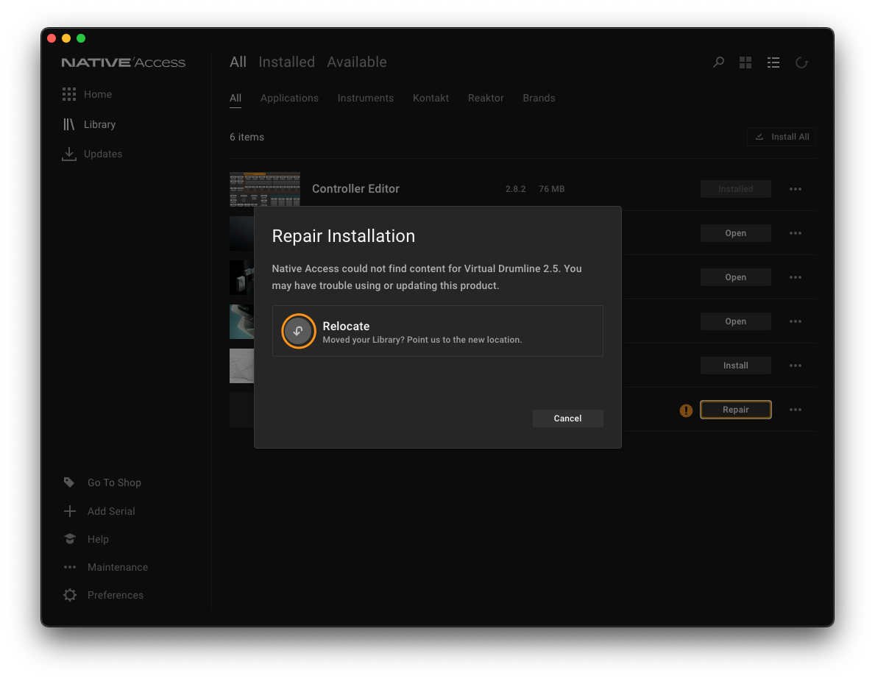Open Add Serial
875x681 pixels.
[111, 511]
